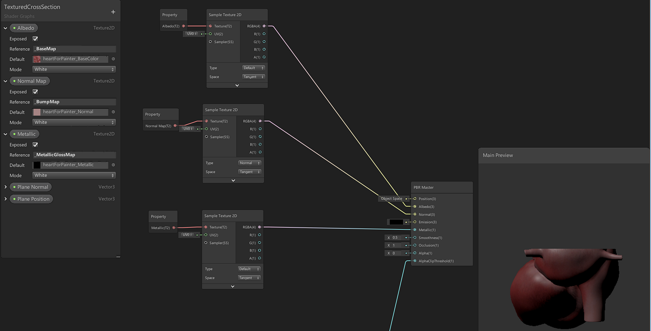Click the Albedo(3) input port on PBR Master

click(415, 207)
